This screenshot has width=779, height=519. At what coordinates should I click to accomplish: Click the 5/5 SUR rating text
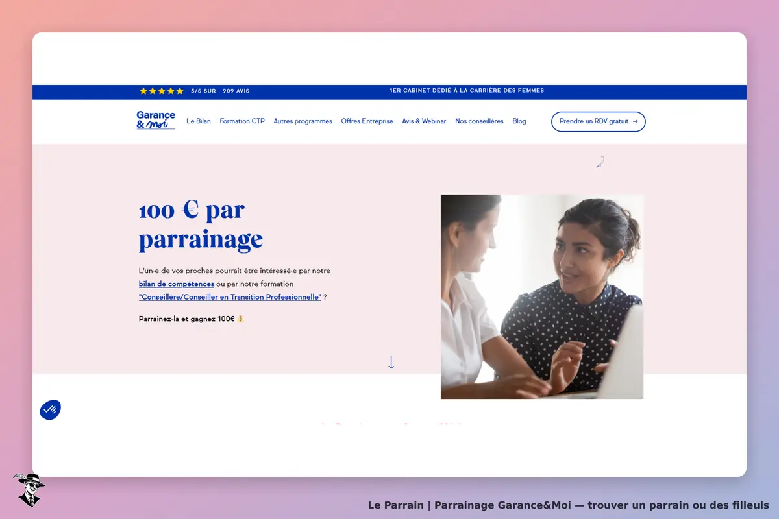click(204, 91)
